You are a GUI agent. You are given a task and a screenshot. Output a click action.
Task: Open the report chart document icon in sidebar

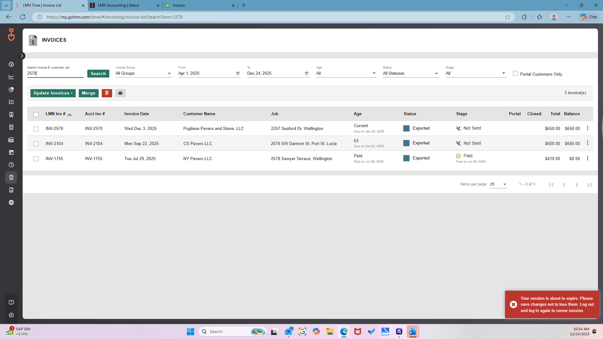pyautogui.click(x=11, y=190)
